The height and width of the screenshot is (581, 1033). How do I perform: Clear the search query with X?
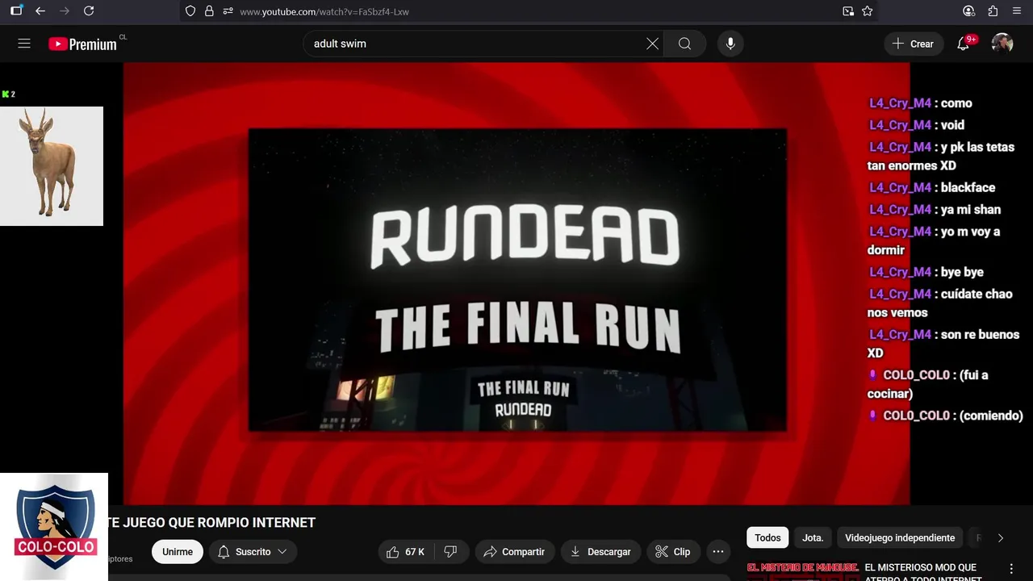[x=652, y=44]
